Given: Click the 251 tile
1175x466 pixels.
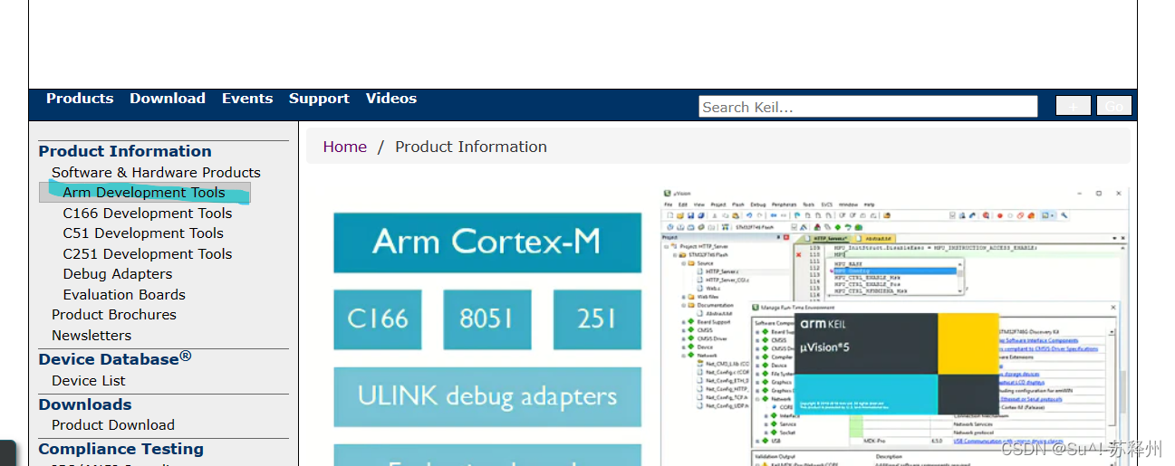Looking at the screenshot, I should [x=597, y=319].
